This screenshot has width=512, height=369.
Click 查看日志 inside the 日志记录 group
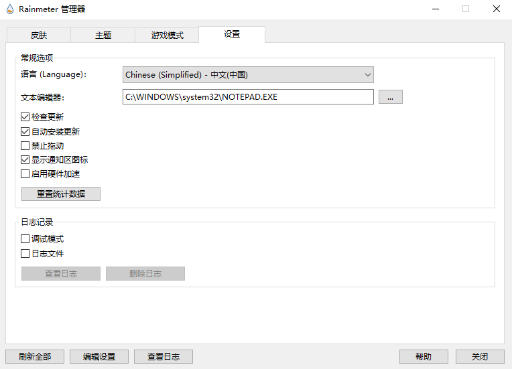point(61,273)
